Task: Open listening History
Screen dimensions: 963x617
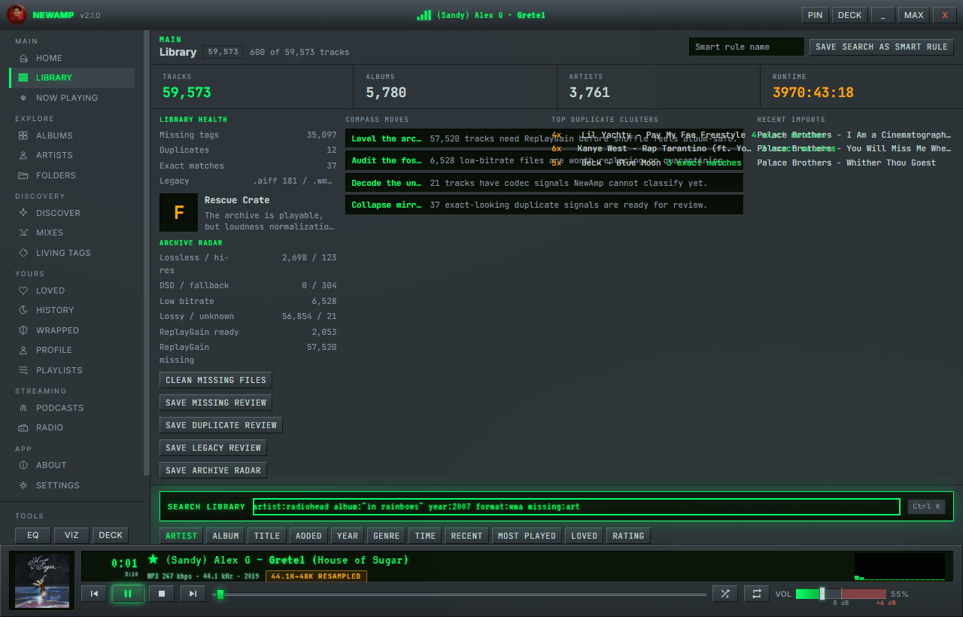Action: (x=72, y=310)
